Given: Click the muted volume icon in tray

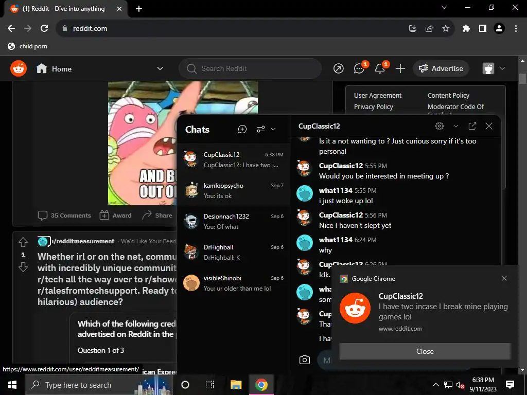Looking at the screenshot, I should (x=460, y=385).
